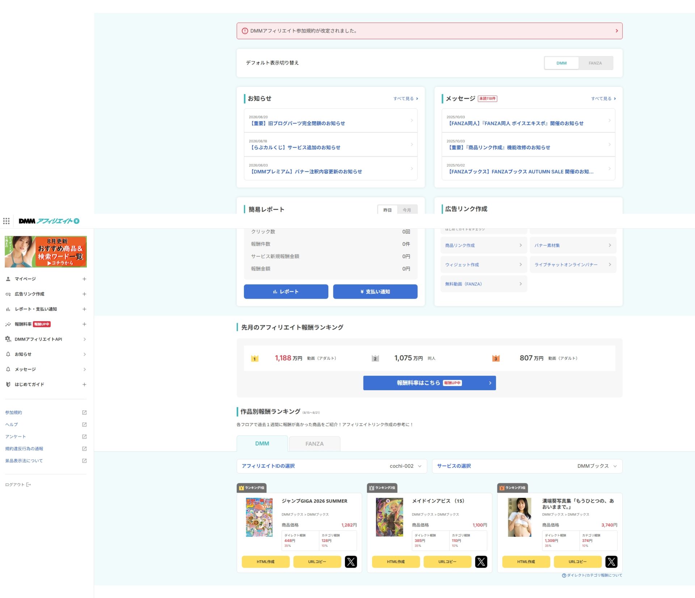
Task: Open ジャンプGIGA 2026 SUMMER cover thumbnail
Action: [x=259, y=517]
